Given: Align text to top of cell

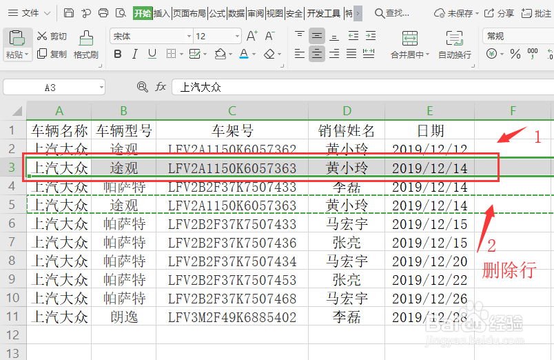Looking at the screenshot, I should click(x=300, y=36).
